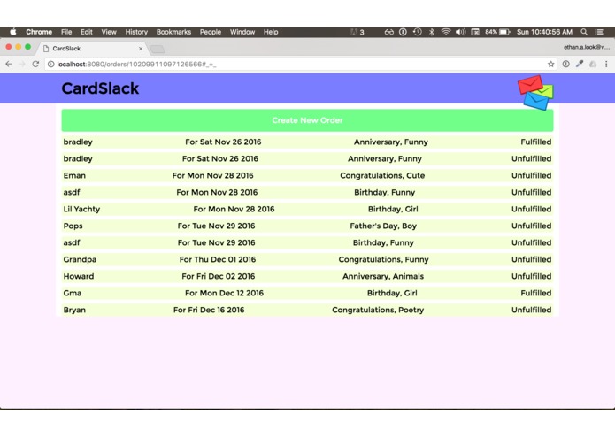Image resolution: width=615 pixels, height=437 pixels.
Task: Open the Unfulfilled bradley order row
Action: point(308,158)
